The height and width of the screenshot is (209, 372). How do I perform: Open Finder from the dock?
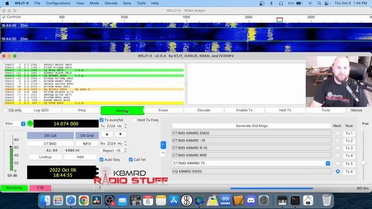45,200
